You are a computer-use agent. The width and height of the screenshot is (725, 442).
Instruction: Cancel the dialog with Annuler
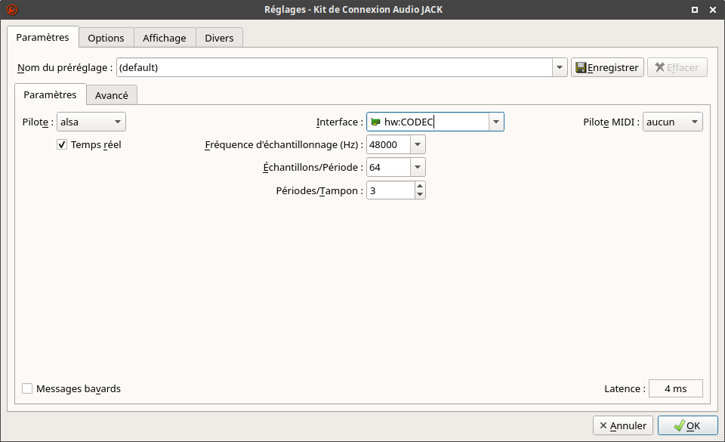(623, 425)
